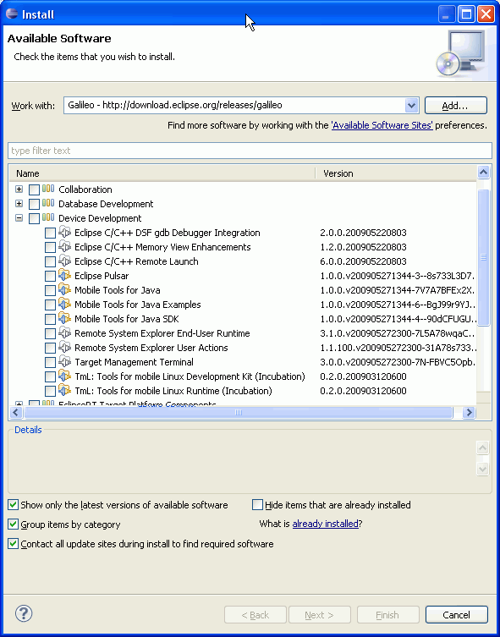This screenshot has height=637, width=500.
Task: Enable Hide items that are already installed
Action: click(x=257, y=505)
